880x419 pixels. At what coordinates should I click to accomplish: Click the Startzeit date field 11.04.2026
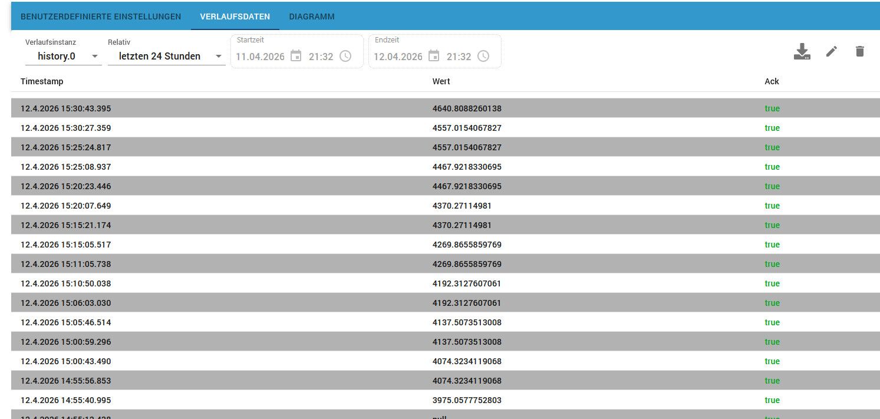coord(260,57)
